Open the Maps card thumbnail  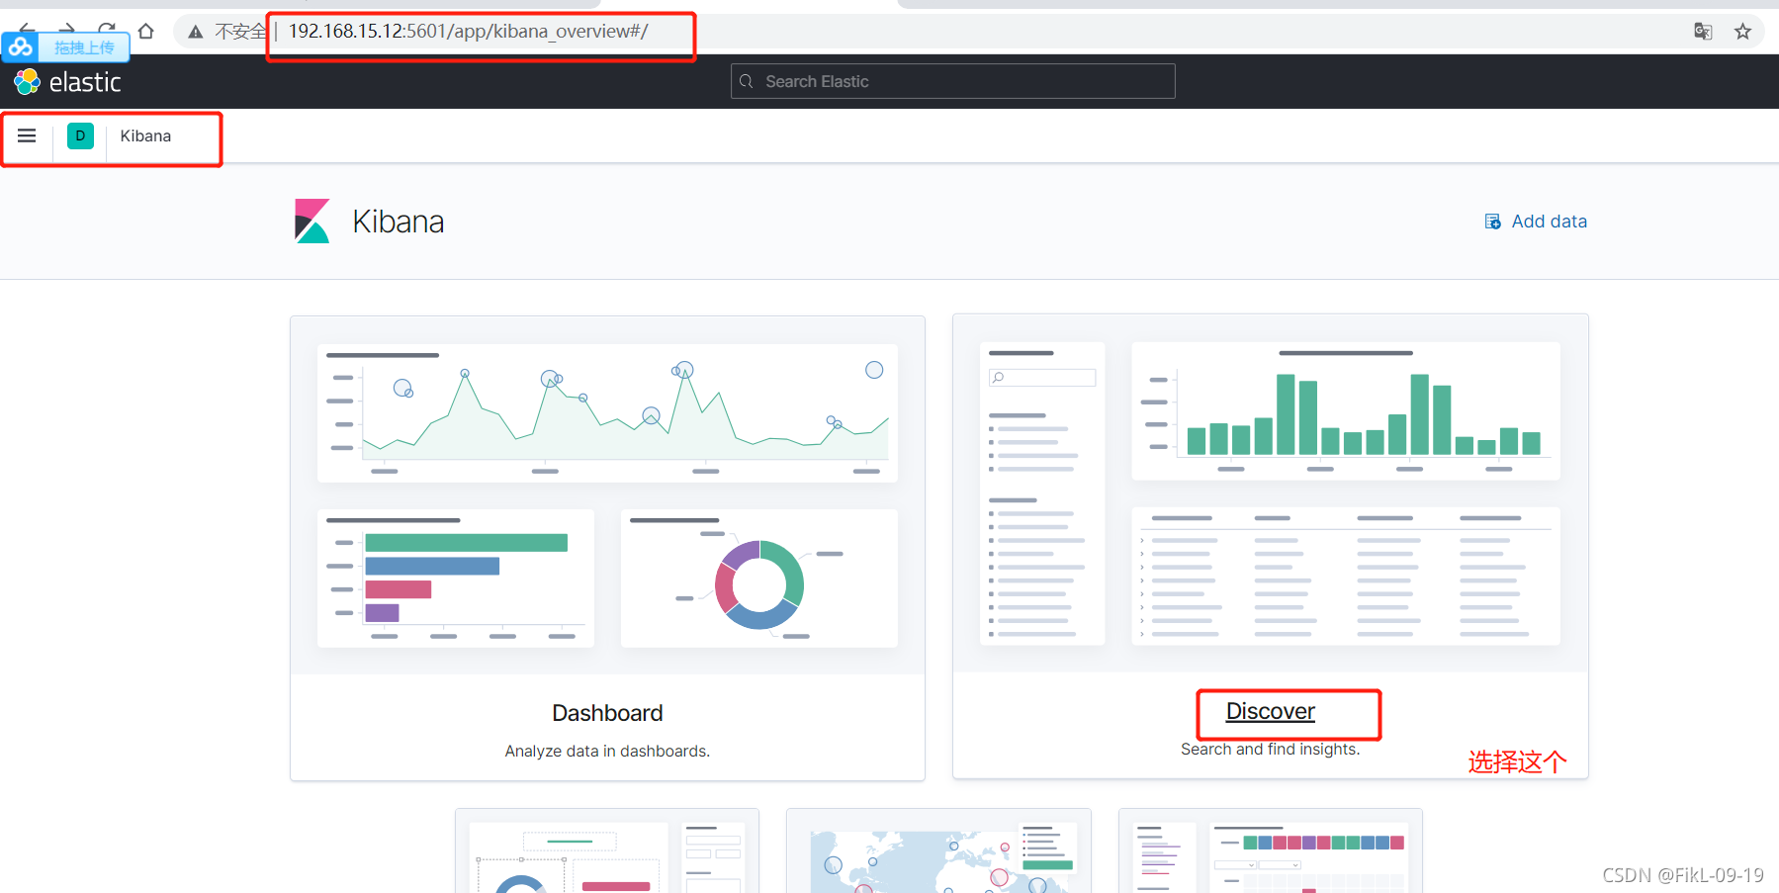938,852
